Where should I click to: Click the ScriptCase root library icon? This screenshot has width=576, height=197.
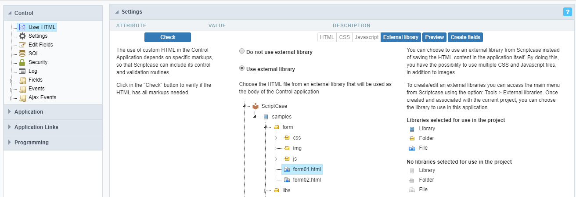pos(256,106)
